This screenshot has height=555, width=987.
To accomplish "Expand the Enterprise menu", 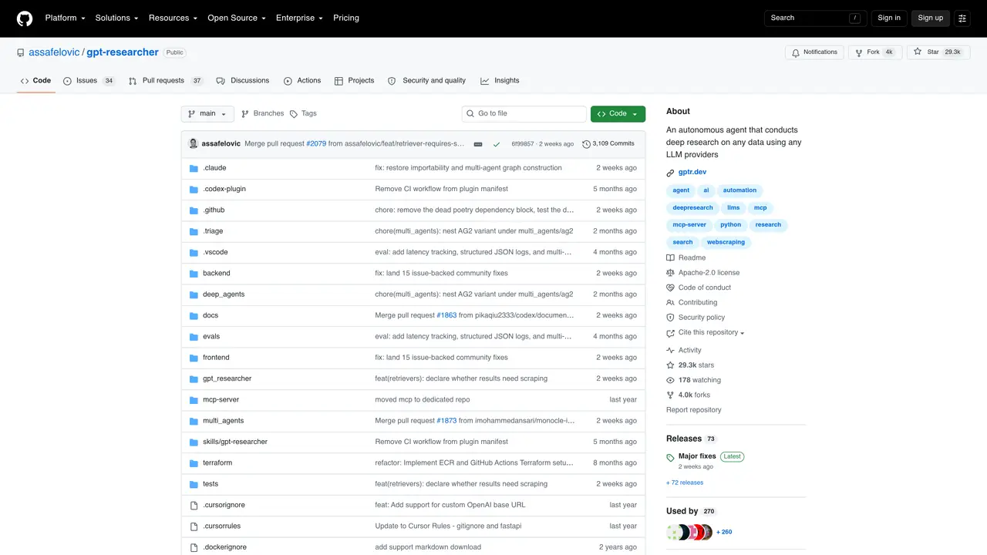I will tap(299, 18).
